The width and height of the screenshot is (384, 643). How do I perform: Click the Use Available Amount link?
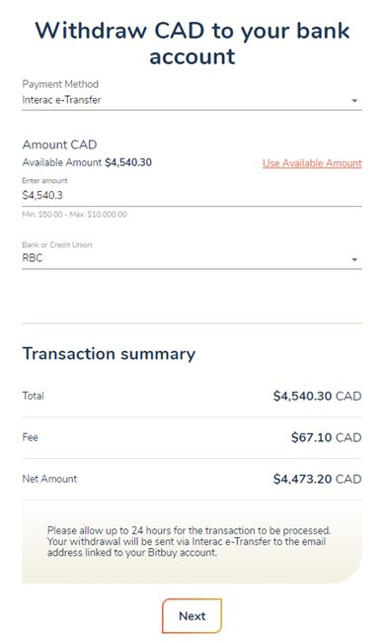click(x=312, y=163)
